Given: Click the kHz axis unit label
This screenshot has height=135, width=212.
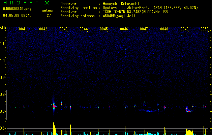Looking at the screenshot, I should pyautogui.click(x=3, y=27).
